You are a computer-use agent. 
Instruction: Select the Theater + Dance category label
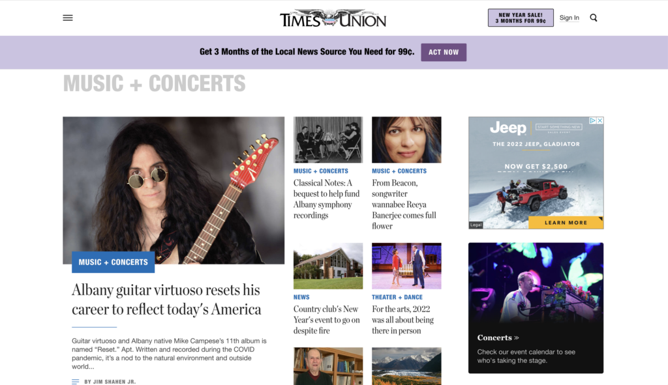[x=397, y=297]
